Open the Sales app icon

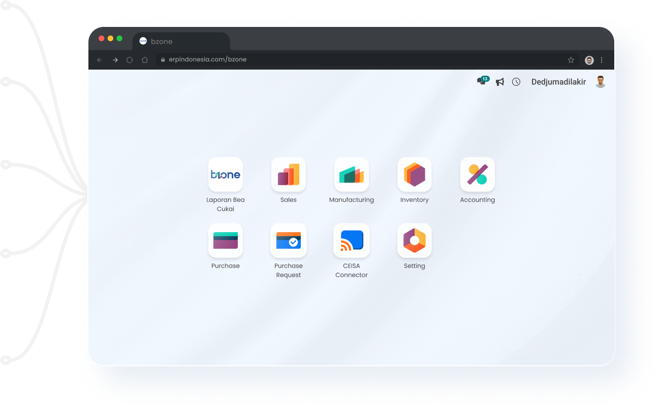pyautogui.click(x=289, y=174)
